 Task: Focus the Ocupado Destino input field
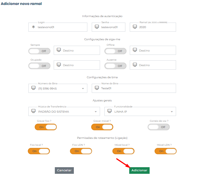point(80,65)
